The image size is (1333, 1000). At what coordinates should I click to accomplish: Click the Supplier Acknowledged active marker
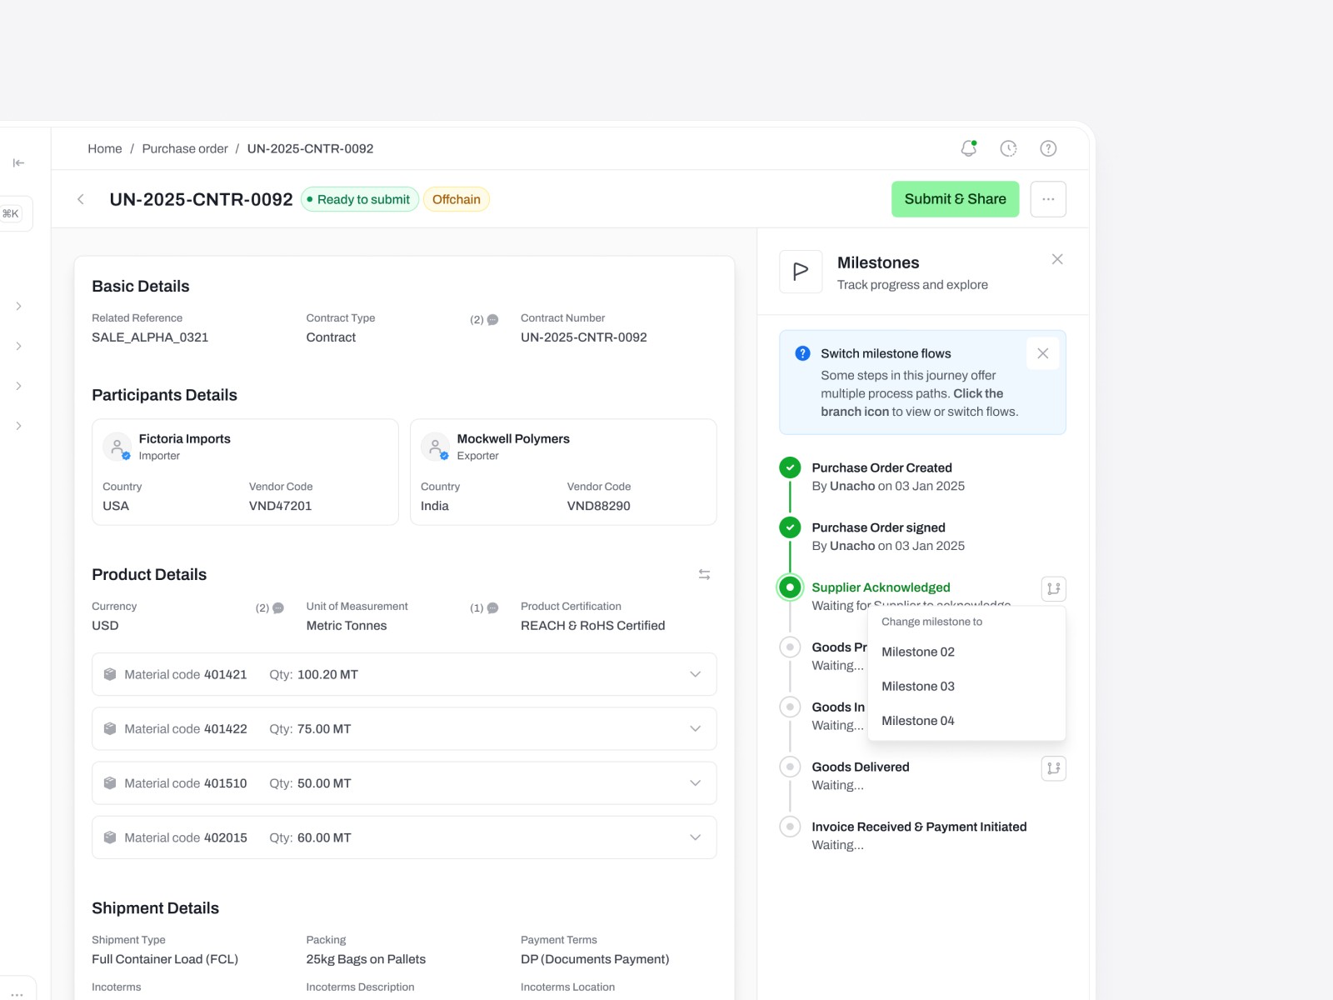(x=790, y=587)
